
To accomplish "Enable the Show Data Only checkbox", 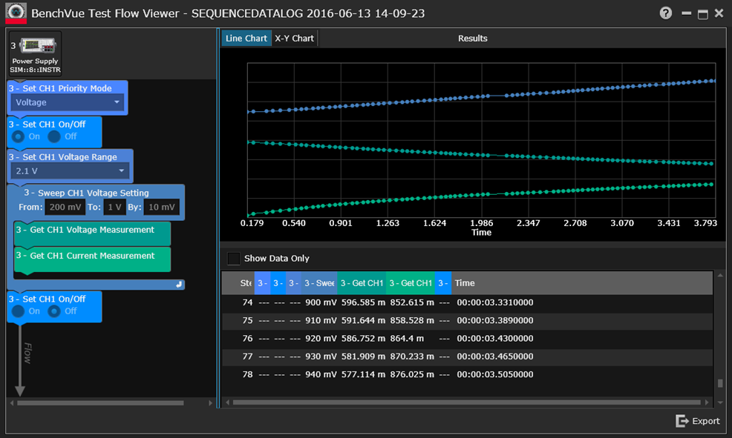I will coord(234,259).
